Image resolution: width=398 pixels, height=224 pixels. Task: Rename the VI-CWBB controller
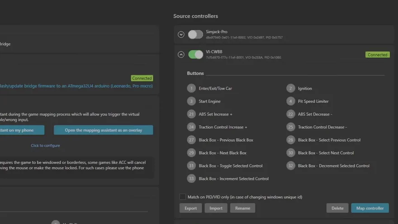pos(243,208)
